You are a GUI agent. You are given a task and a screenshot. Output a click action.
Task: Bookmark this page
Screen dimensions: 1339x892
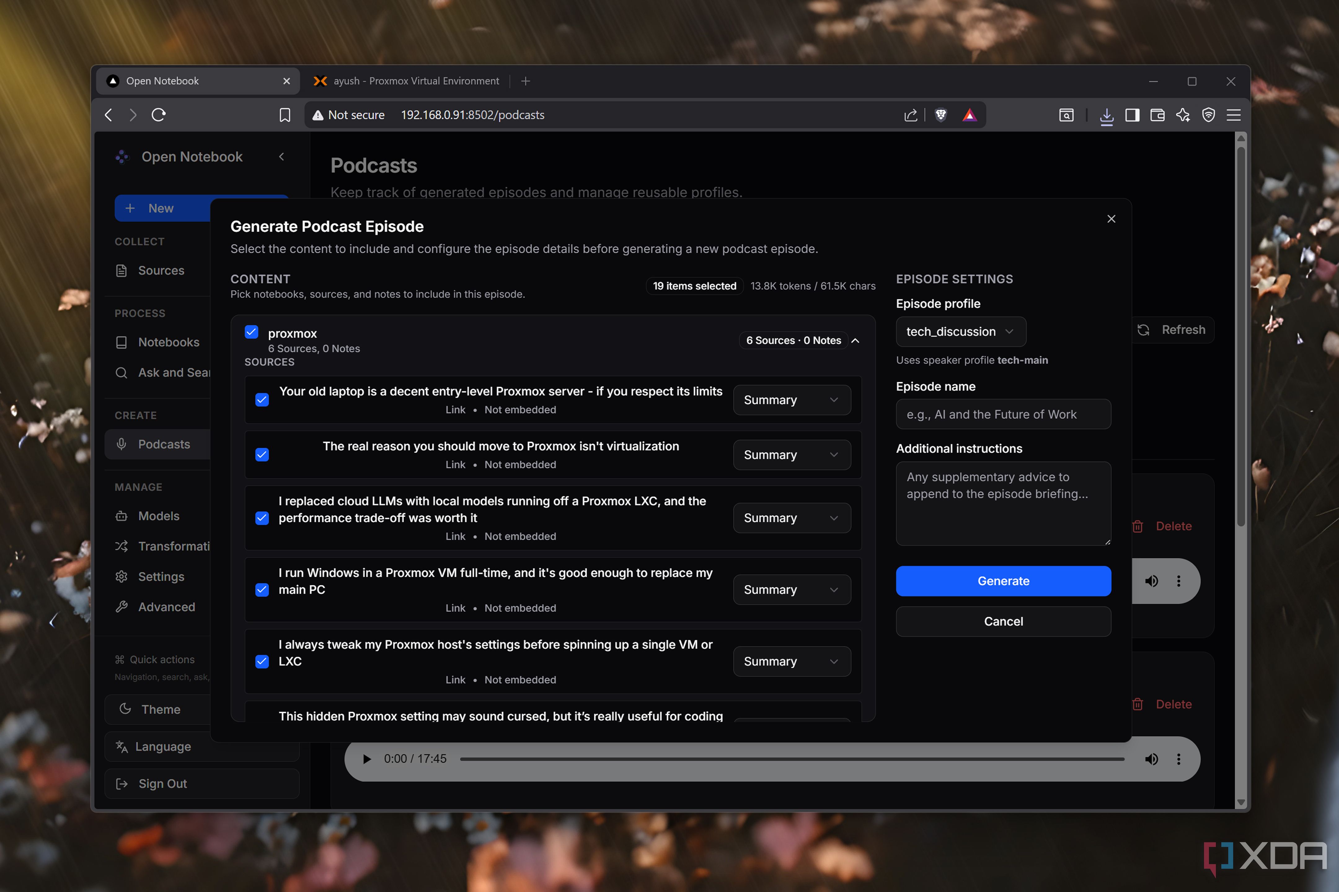tap(285, 115)
